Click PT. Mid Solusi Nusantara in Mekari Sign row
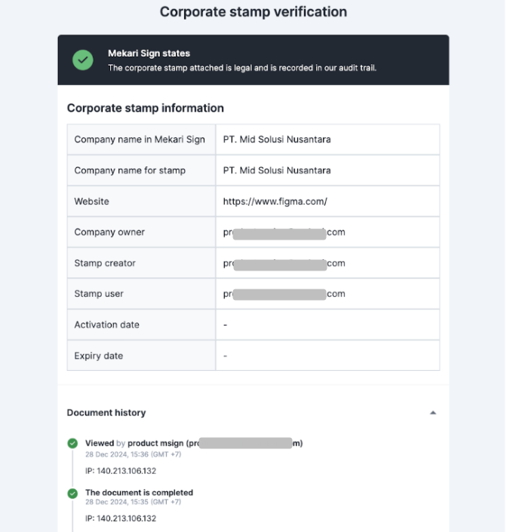Viewport: 510px width, 532px height. (277, 139)
